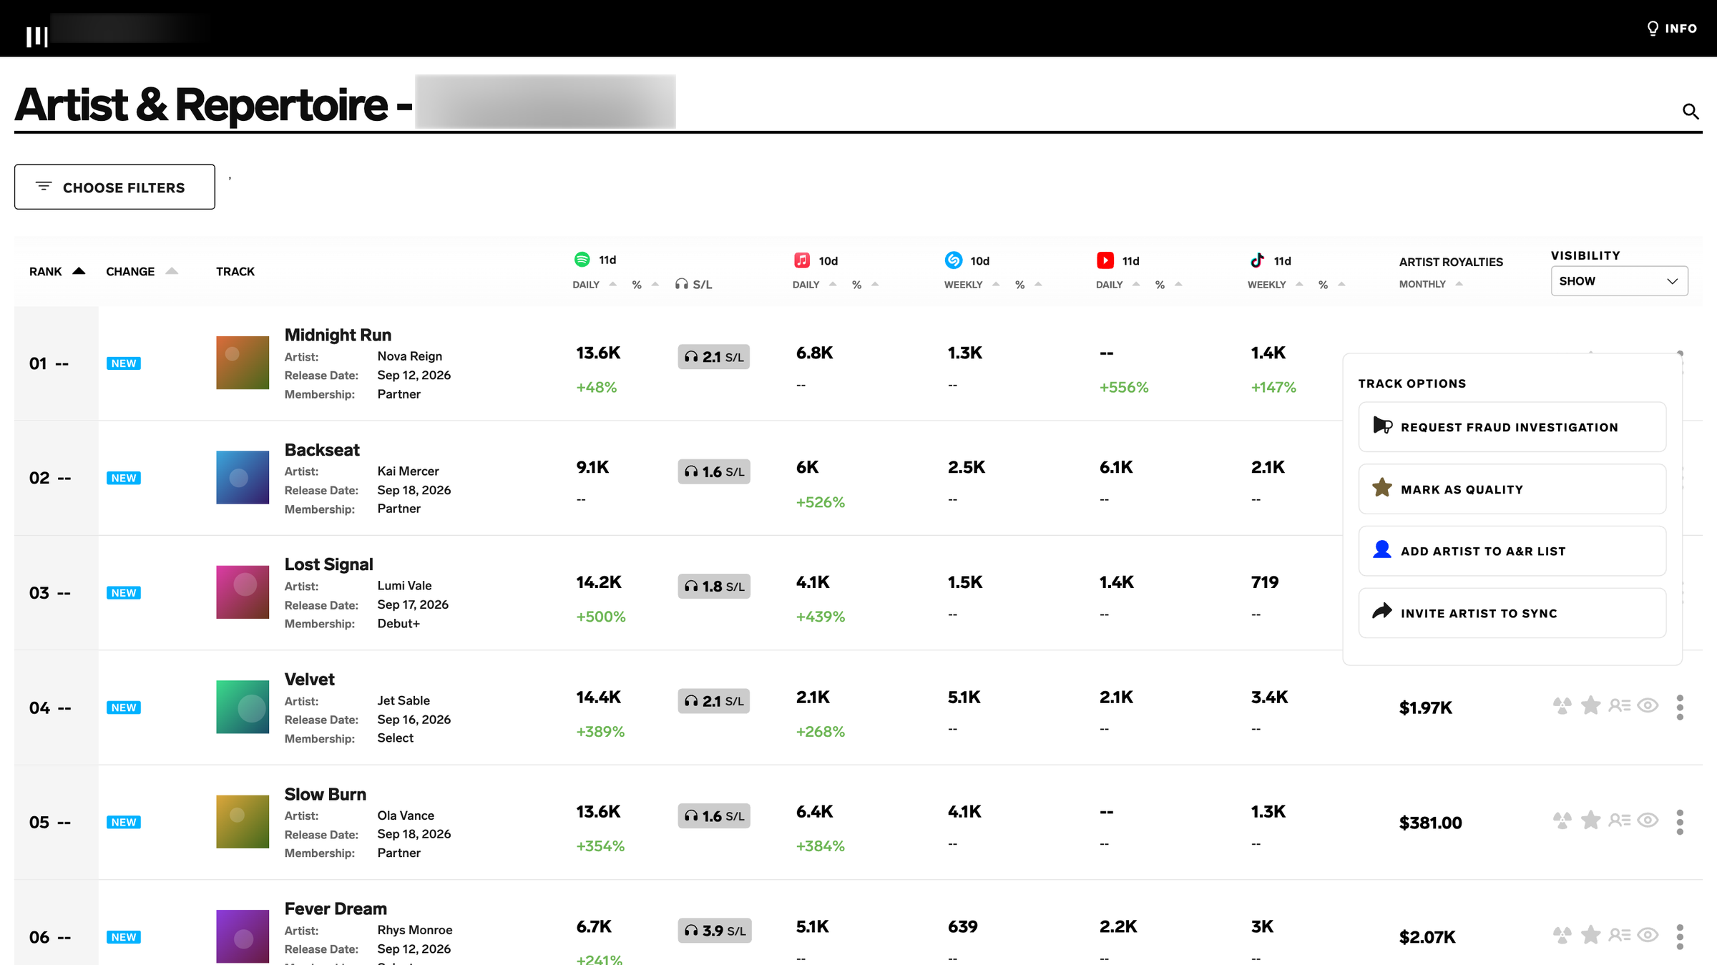Choose Add Artist To A&R List
This screenshot has height=965, width=1717.
(x=1512, y=551)
